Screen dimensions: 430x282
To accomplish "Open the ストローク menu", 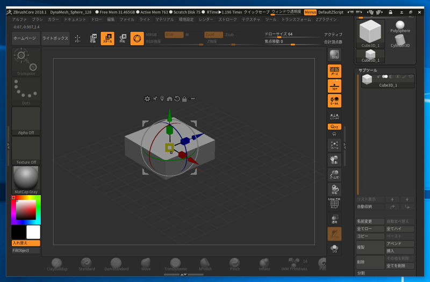I will [x=227, y=19].
